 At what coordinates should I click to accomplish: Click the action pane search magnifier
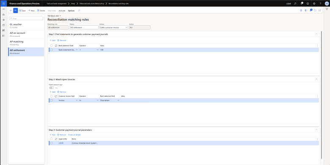click(79, 11)
